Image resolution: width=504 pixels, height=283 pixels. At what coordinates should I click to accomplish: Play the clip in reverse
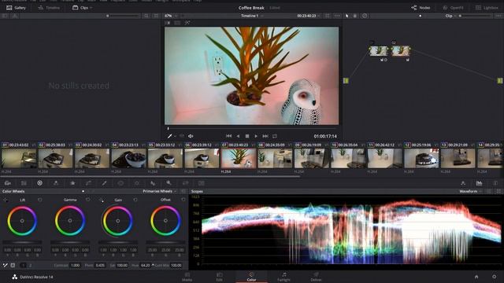(x=238, y=136)
